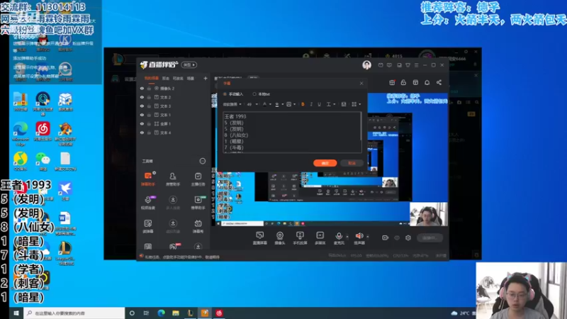
Task: Switch to the second scene tab
Action: click(166, 78)
